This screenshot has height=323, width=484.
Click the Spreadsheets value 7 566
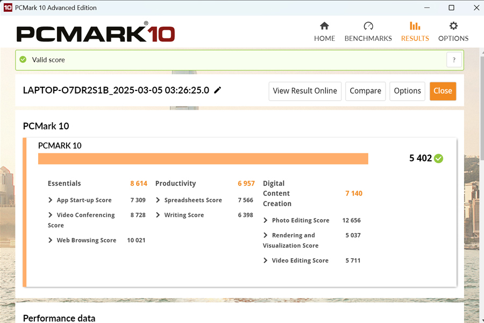245,200
